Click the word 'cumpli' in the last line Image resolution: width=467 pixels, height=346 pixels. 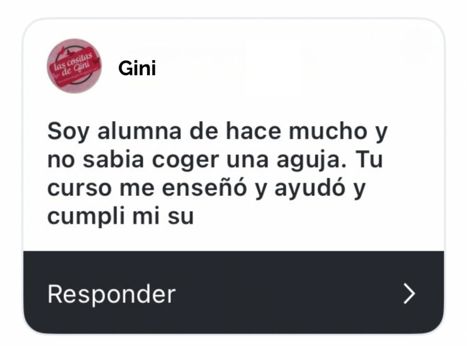pos(86,217)
